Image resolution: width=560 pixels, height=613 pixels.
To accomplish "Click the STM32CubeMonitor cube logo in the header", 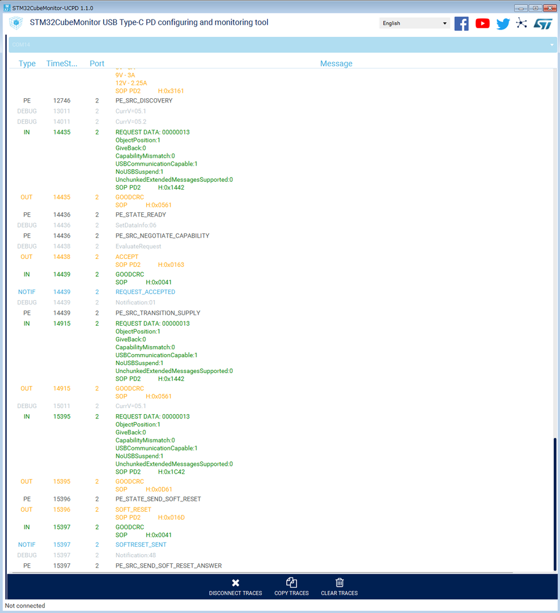I will [x=16, y=23].
